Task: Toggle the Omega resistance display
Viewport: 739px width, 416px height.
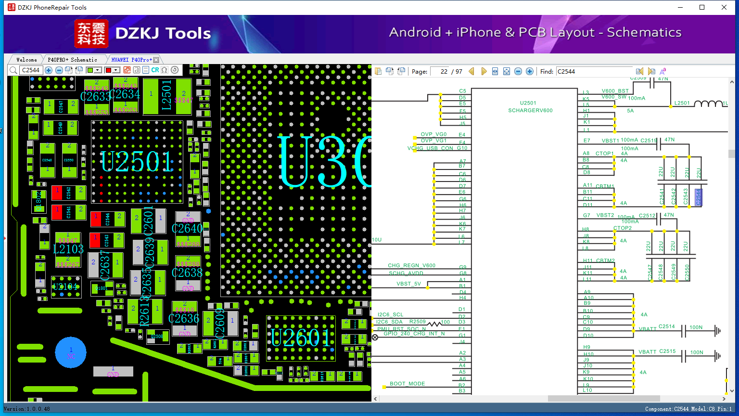Action: (x=165, y=70)
